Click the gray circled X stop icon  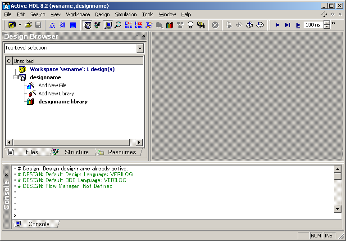click(215, 25)
